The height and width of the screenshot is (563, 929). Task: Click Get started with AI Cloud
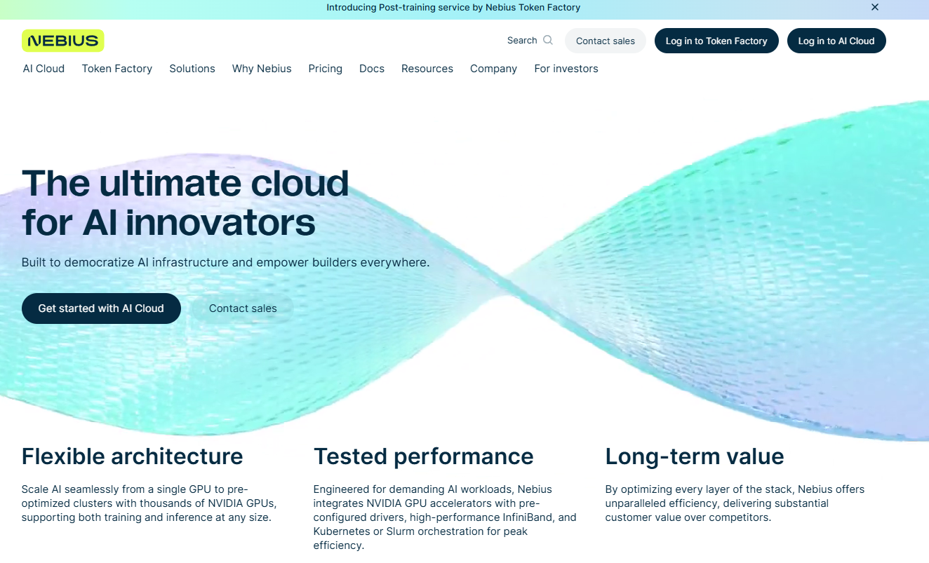(101, 308)
